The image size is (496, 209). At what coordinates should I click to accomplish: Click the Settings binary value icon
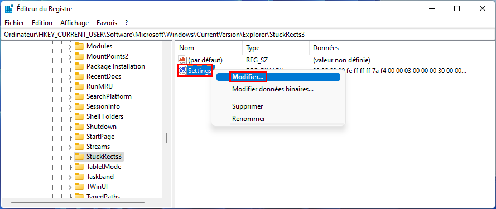tap(182, 71)
